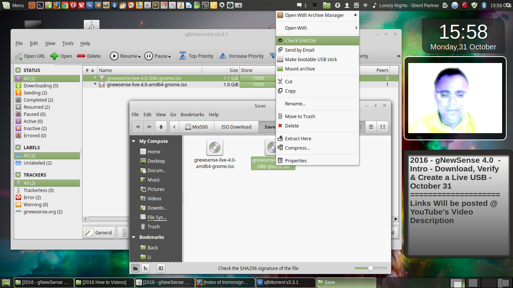The height and width of the screenshot is (288, 513).
Task: Click the green plus Open torrent icon
Action: [54, 56]
